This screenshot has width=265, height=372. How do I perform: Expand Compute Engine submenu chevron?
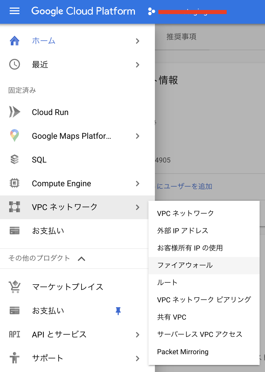tap(138, 184)
